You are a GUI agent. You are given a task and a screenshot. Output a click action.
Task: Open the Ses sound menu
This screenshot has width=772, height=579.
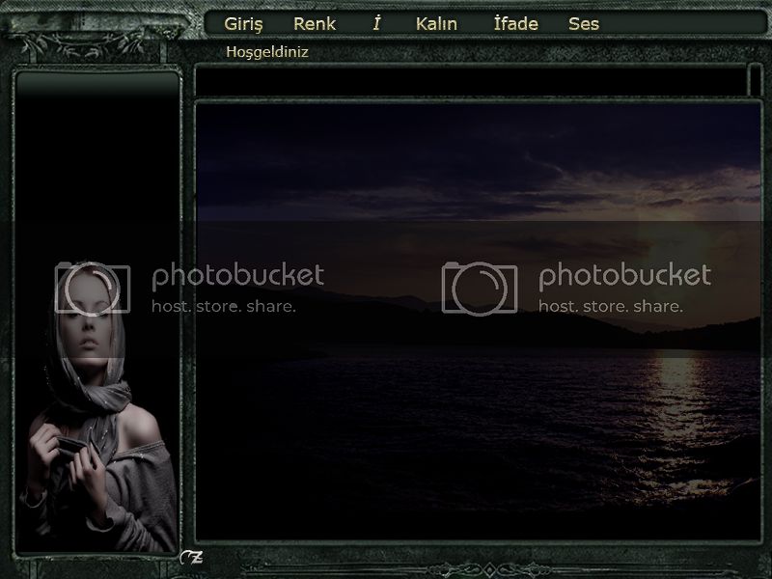pos(584,23)
